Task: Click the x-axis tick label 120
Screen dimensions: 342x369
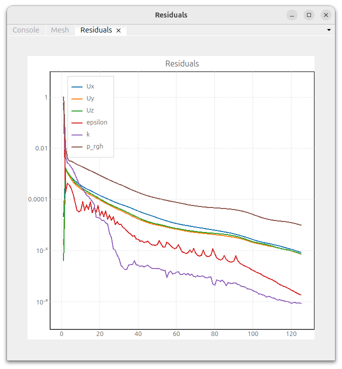Action: click(x=291, y=334)
